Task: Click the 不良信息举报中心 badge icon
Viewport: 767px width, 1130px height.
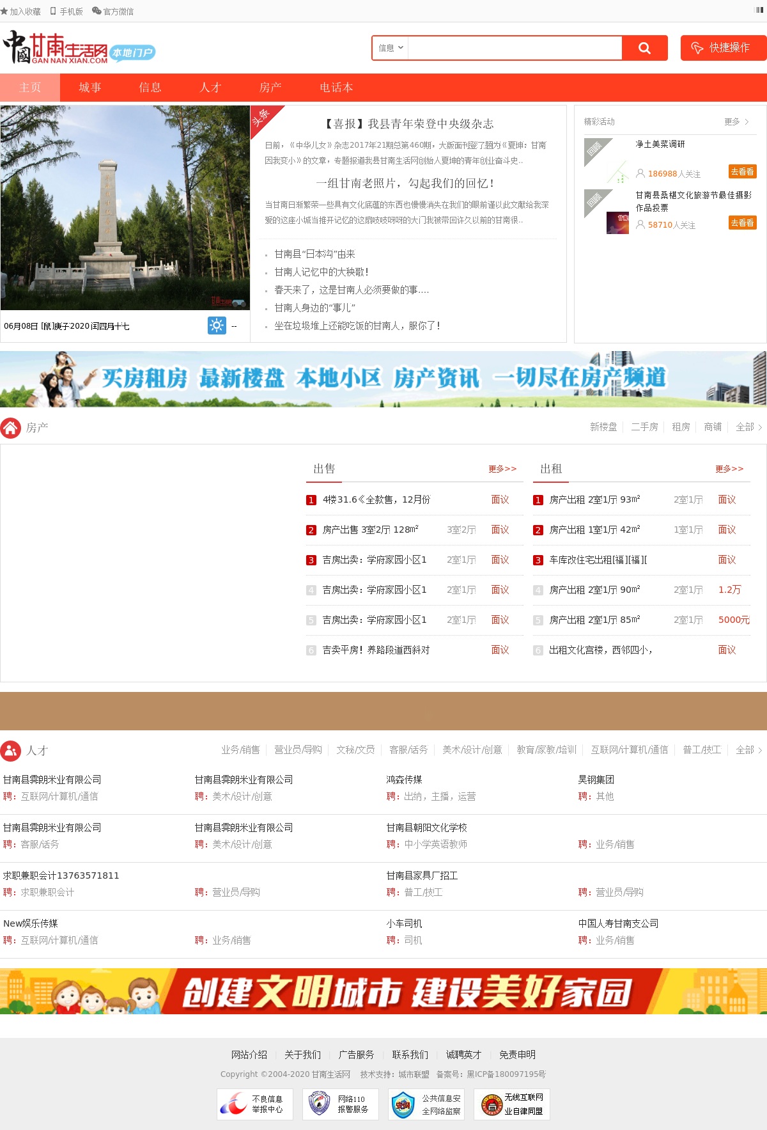Action: click(x=255, y=1104)
